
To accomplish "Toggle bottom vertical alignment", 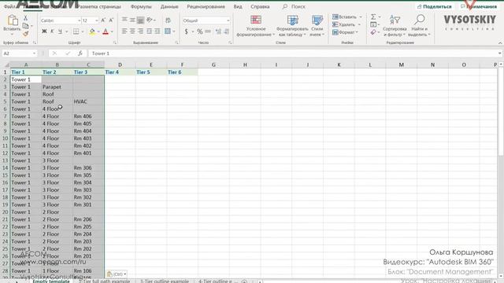I will (x=140, y=20).
